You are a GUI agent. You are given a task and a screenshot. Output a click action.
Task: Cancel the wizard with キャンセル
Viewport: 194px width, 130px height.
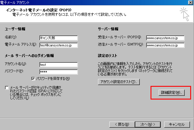[x=177, y=124]
